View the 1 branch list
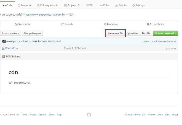182x125 pixels. [x=67, y=24]
